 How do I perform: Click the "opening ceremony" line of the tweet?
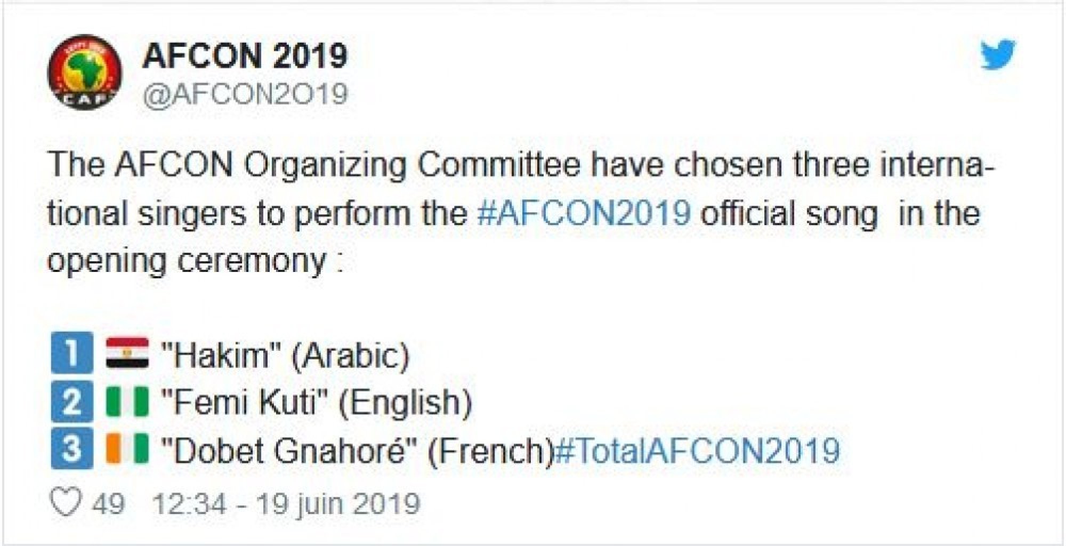[193, 261]
